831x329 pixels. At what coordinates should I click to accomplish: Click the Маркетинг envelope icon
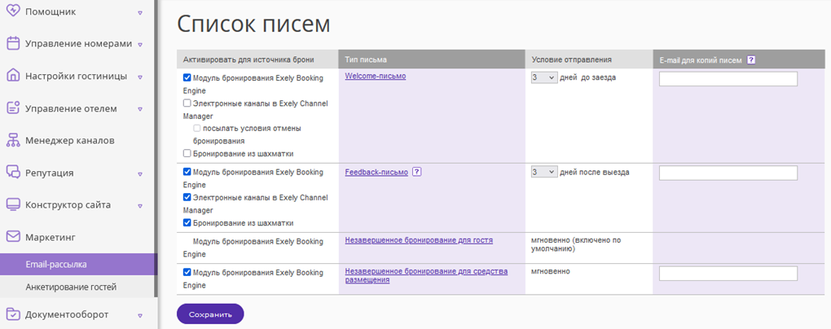tap(13, 237)
